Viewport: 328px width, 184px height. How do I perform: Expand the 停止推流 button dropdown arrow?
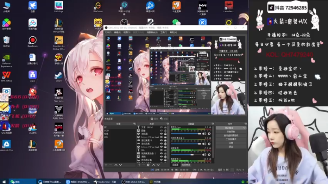[244, 128]
